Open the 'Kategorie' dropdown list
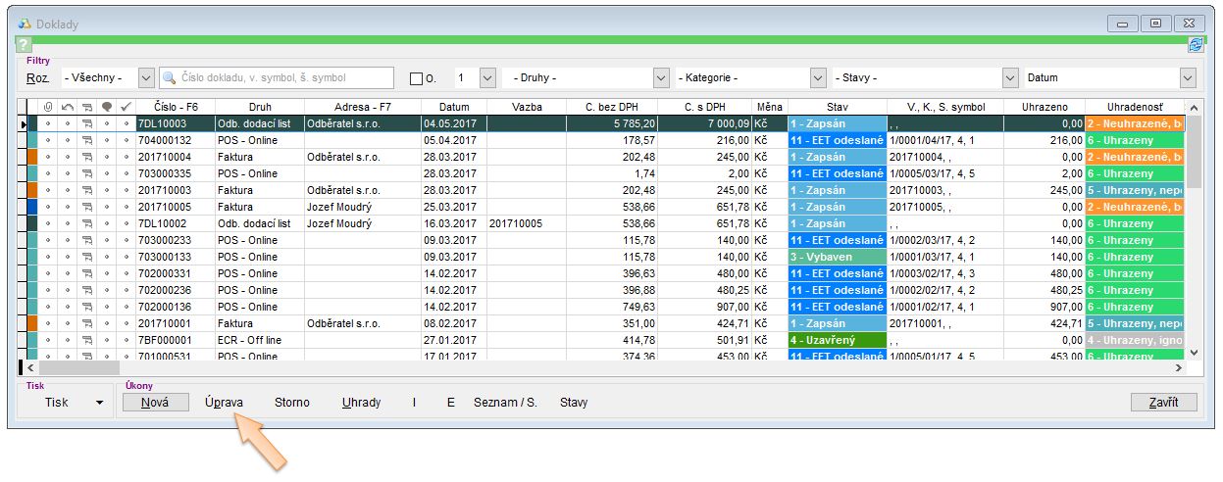Screen dimensions: 1223x482 coord(818,77)
